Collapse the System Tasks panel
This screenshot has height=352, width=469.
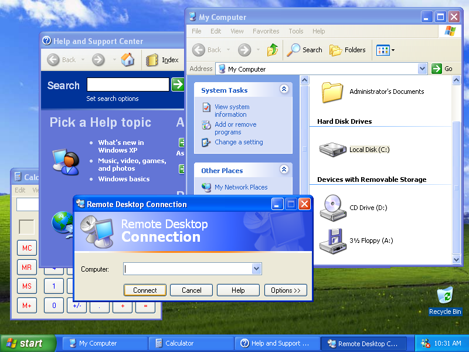pyautogui.click(x=284, y=89)
